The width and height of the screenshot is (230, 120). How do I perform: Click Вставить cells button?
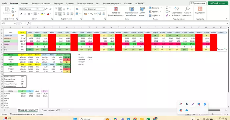(155, 8)
